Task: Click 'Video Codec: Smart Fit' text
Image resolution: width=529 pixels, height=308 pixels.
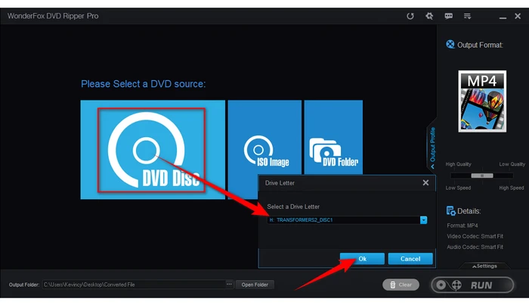Action: coord(475,236)
